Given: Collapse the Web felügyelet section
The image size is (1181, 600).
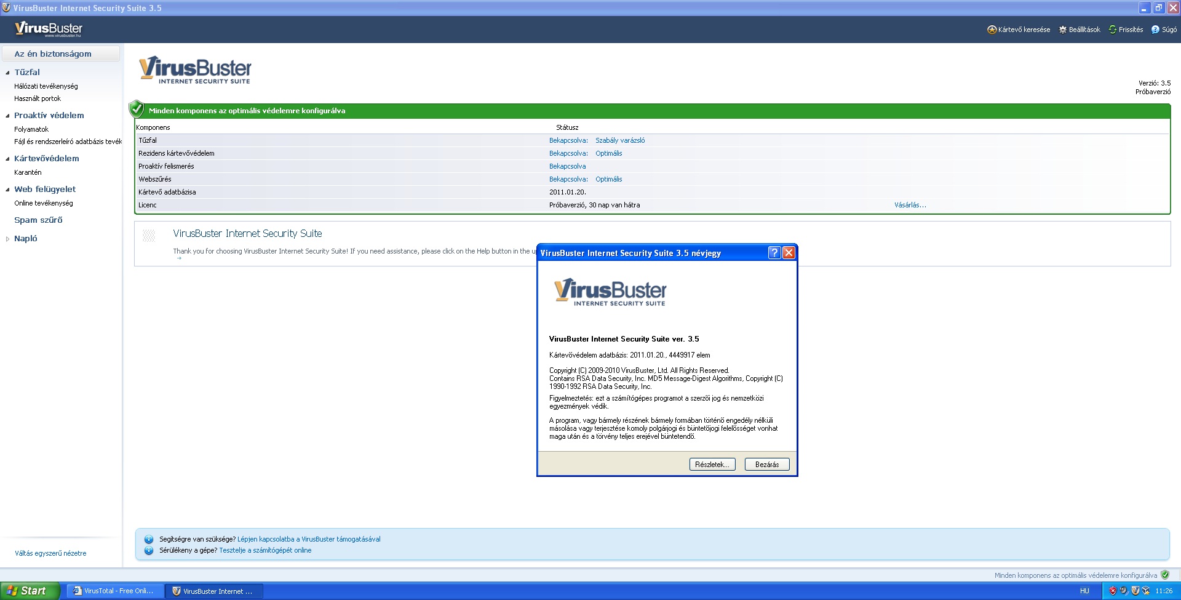Looking at the screenshot, I should point(7,190).
